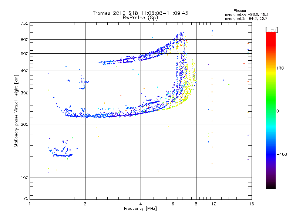Click y-axis tick label 400

(x=24, y=71)
